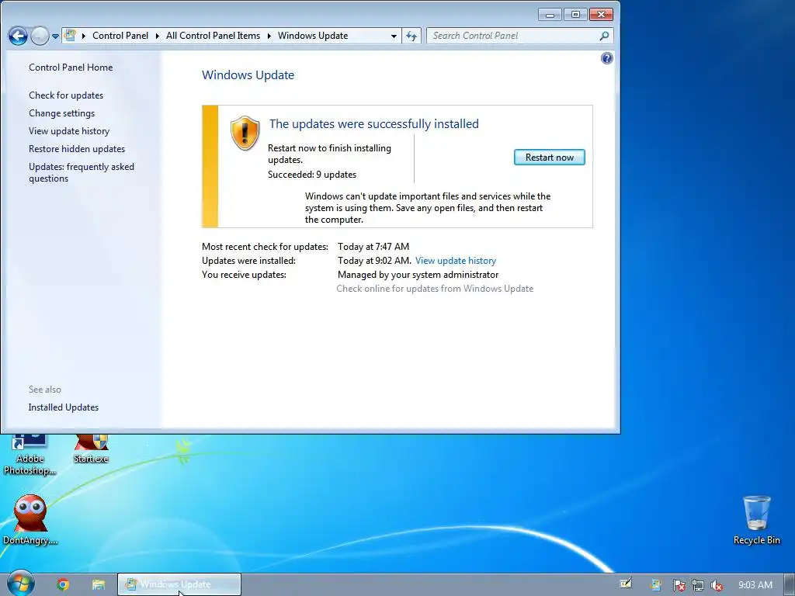Click the muted volume tray icon

717,585
